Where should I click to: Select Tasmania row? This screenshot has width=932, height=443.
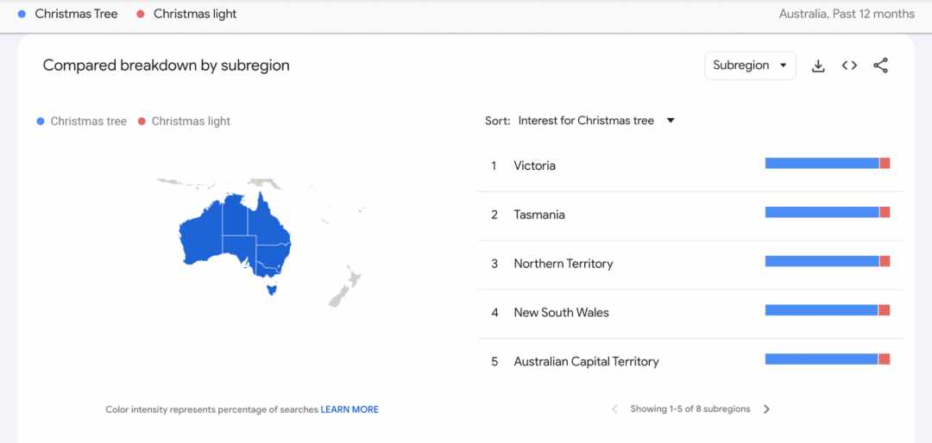(690, 215)
